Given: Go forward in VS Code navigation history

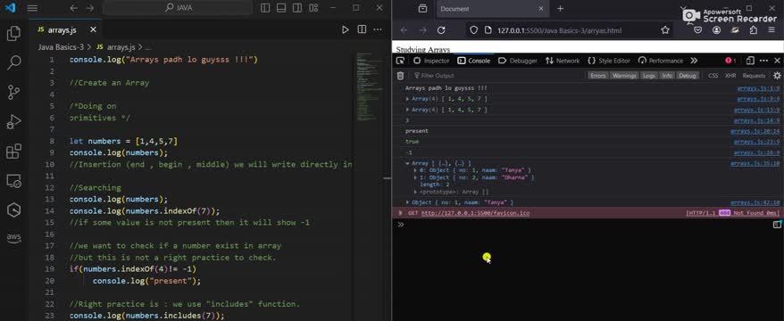Looking at the screenshot, I should click(89, 8).
